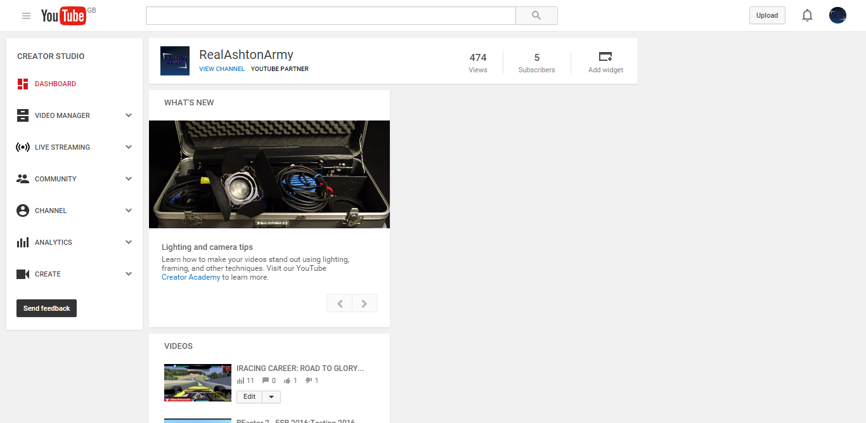Screen dimensions: 866x423
Task: Click the RealAshtonArmy channel avatar
Action: pyautogui.click(x=175, y=61)
